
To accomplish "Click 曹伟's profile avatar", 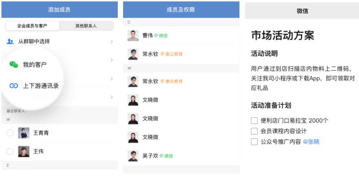I will pos(133,36).
